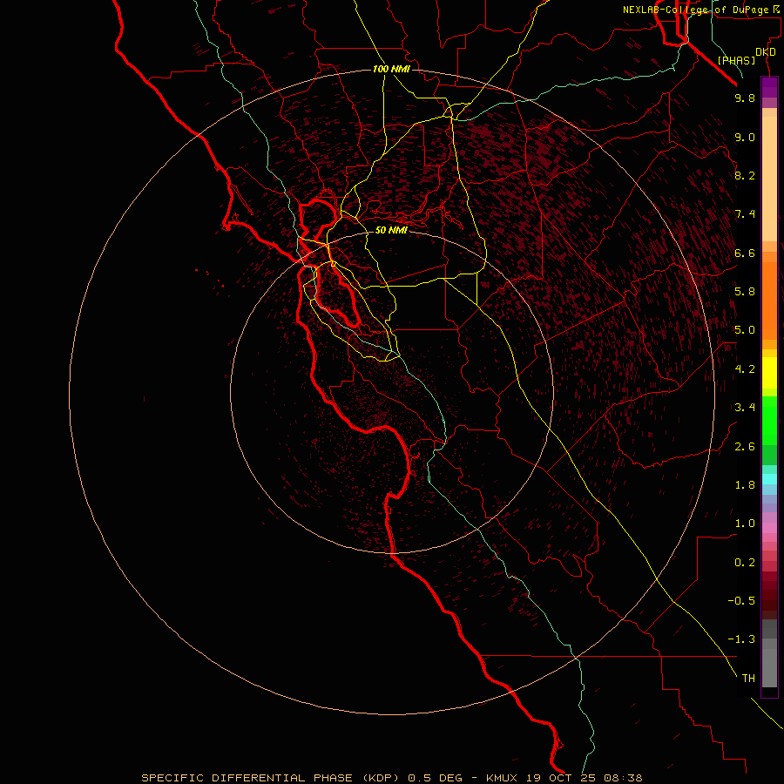The image size is (784, 784).
Task: Click the 1.8 scale value
Action: point(745,485)
